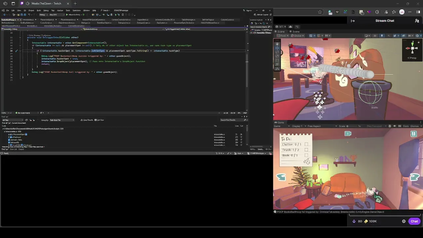The image size is (423, 238).
Task: Open the TaskUIManager.cs tab
Action: (188, 20)
